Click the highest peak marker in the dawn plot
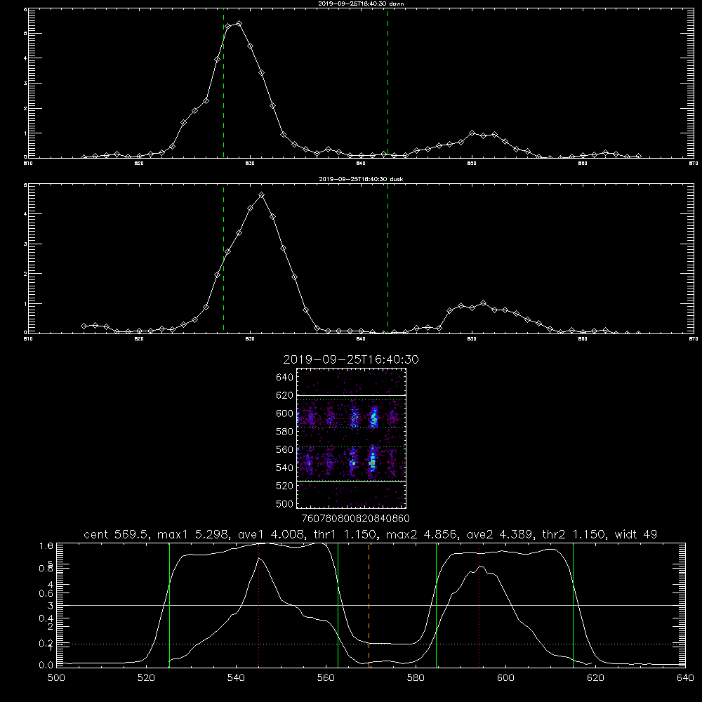Screen dimensions: 702x702 [239, 24]
